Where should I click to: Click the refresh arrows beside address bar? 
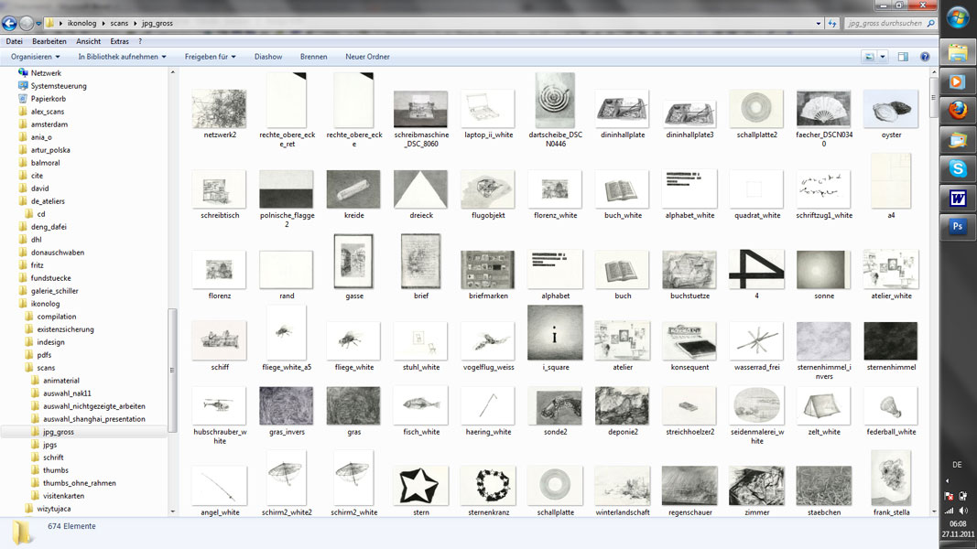click(x=831, y=23)
